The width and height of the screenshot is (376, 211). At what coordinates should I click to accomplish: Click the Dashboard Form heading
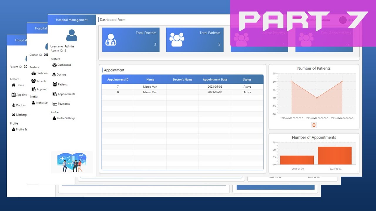click(113, 20)
